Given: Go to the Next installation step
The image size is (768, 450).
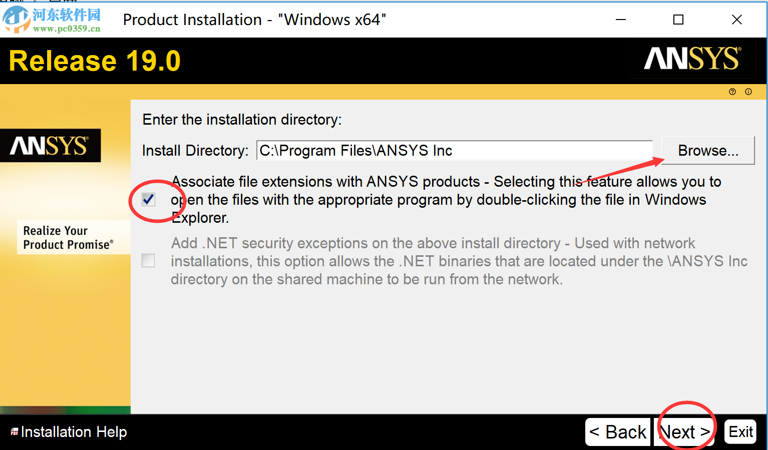Looking at the screenshot, I should tap(684, 432).
